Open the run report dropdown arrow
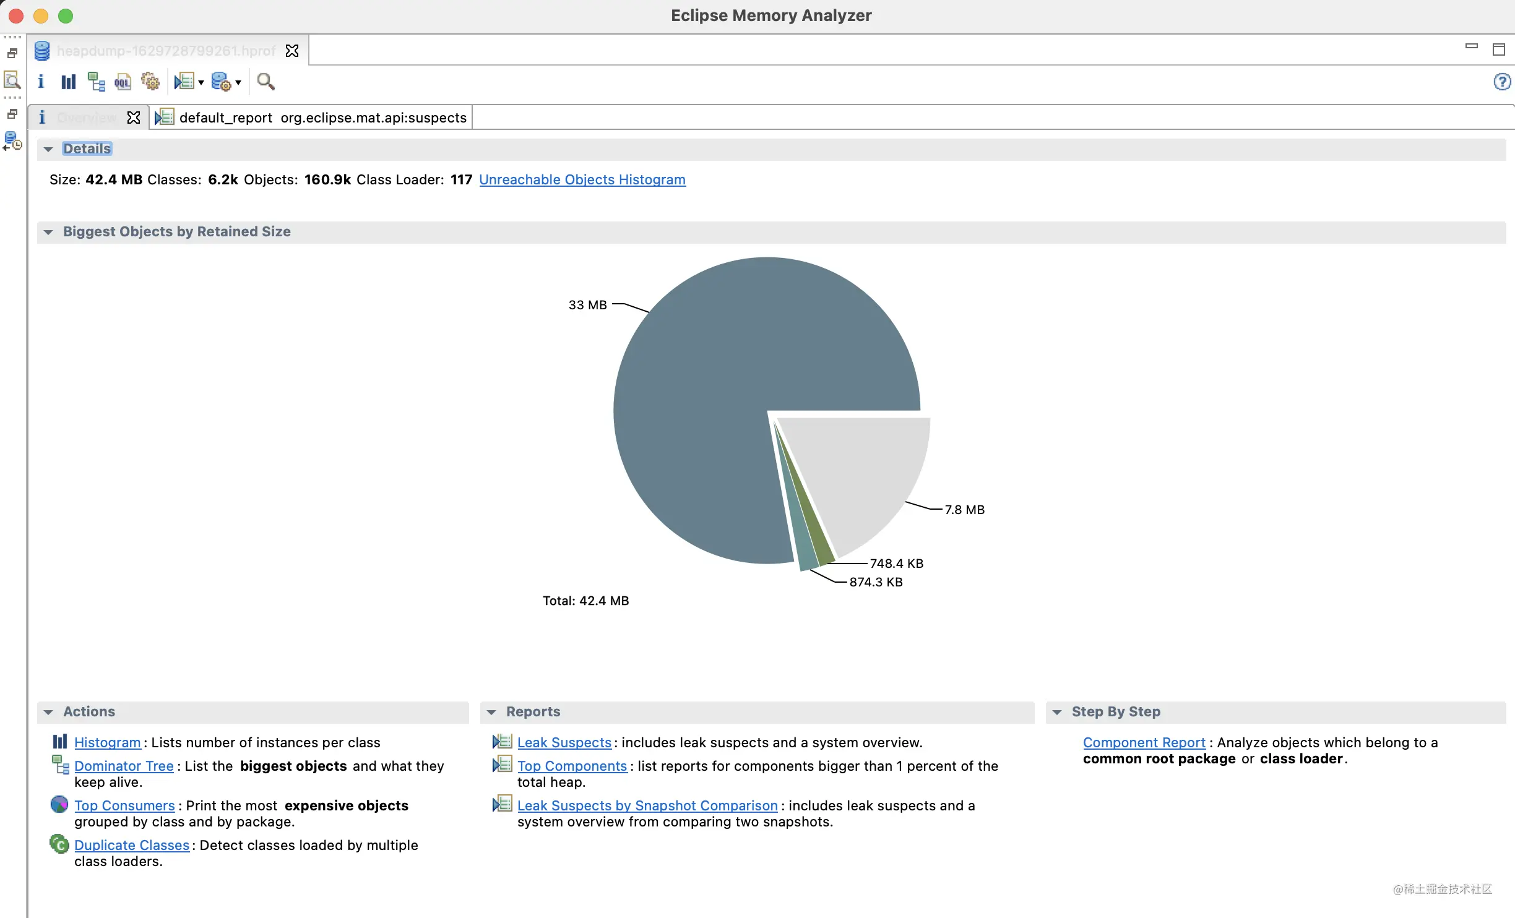The width and height of the screenshot is (1515, 918). (x=201, y=82)
